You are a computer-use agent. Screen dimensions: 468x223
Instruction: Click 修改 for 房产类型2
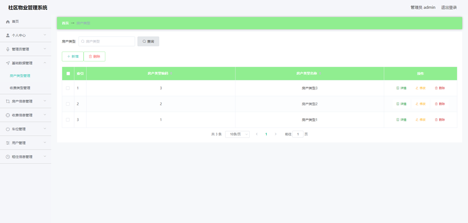click(421, 104)
